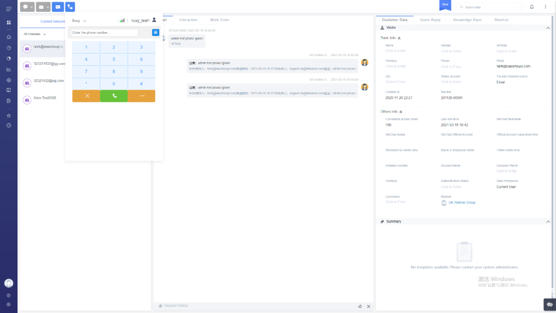Image resolution: width=556 pixels, height=313 pixels.
Task: Edit the Gender field Click to Enter
Action: click(x=450, y=51)
